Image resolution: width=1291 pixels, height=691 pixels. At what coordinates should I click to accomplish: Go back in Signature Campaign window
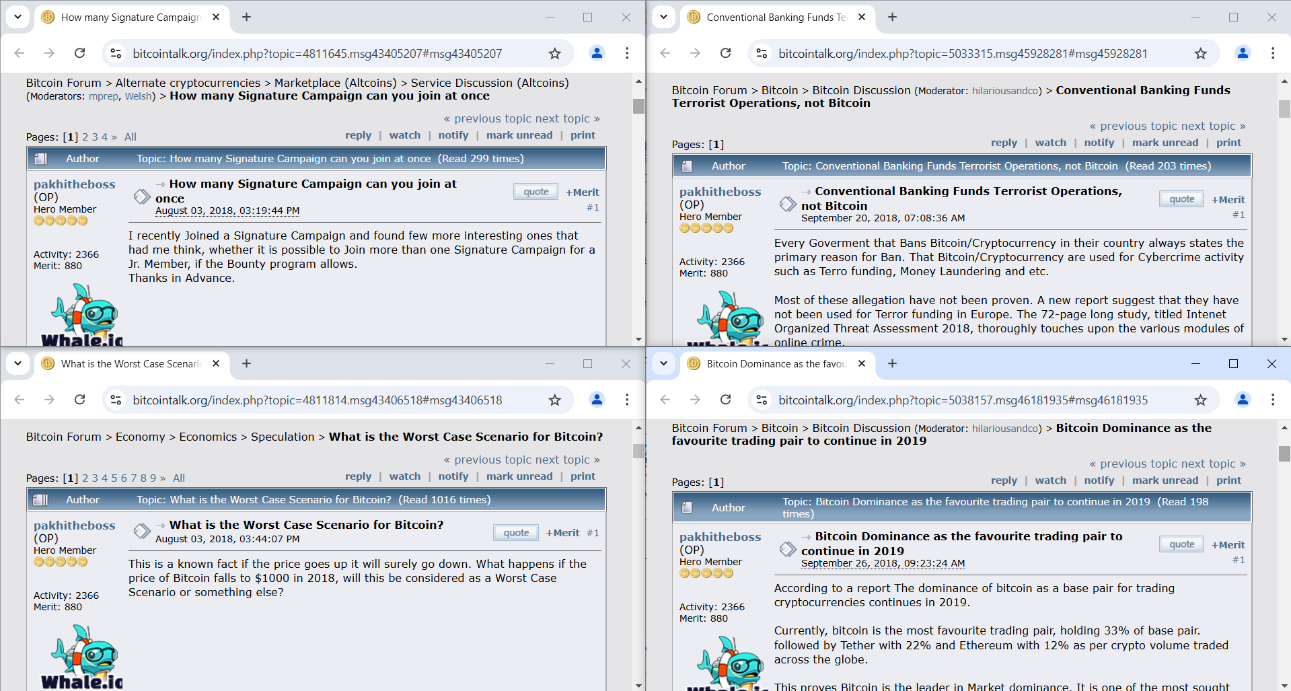(x=20, y=53)
